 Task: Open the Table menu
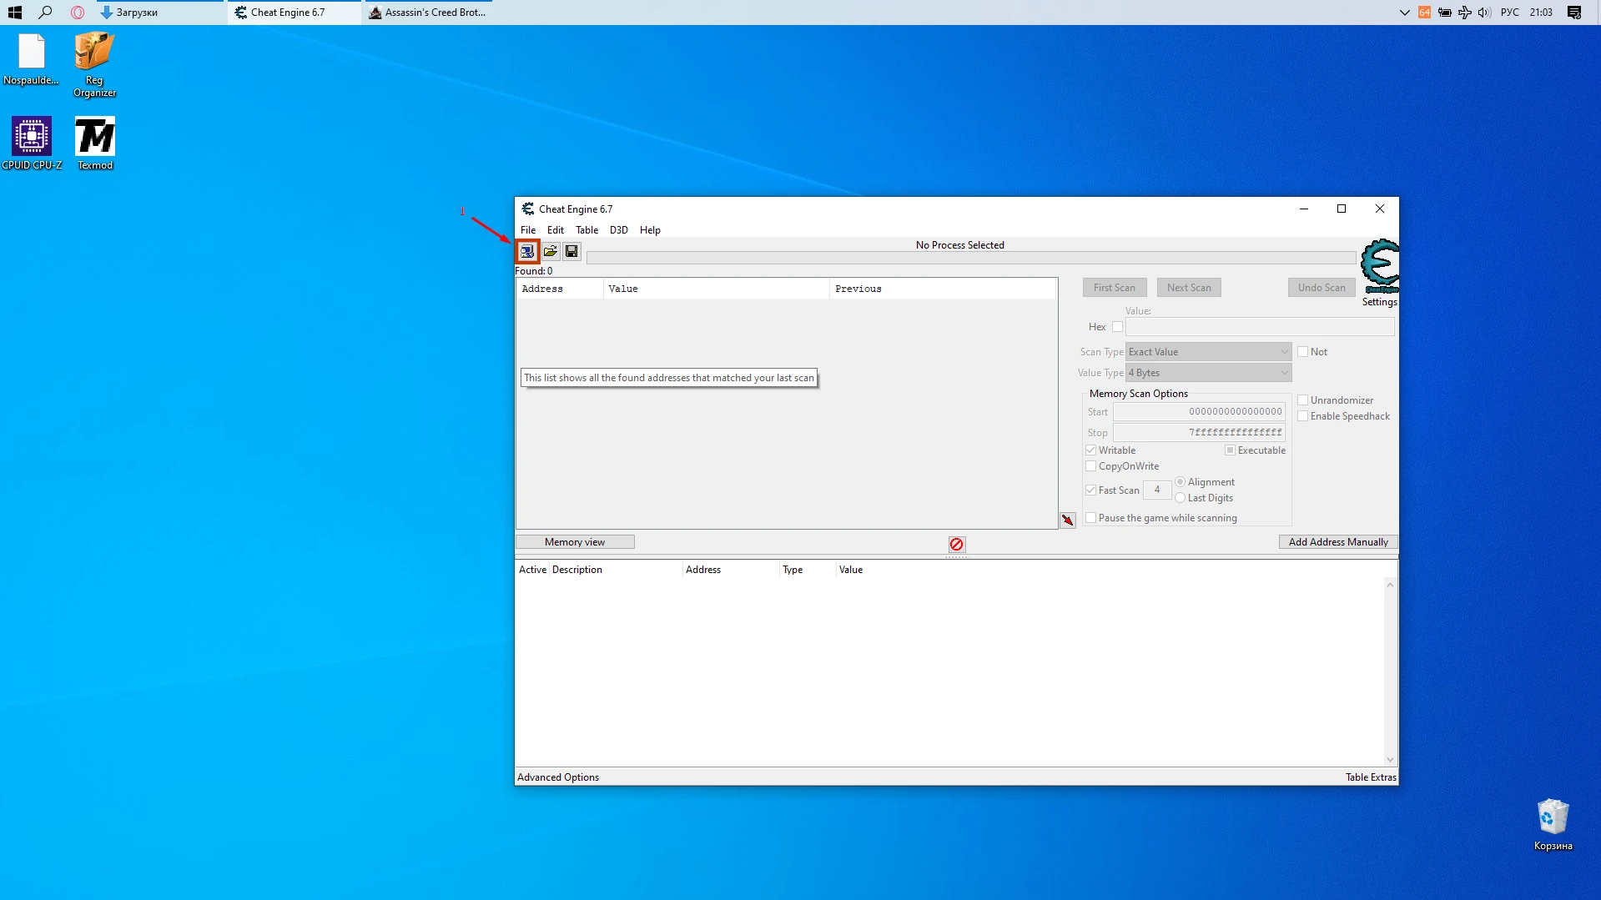pos(587,230)
